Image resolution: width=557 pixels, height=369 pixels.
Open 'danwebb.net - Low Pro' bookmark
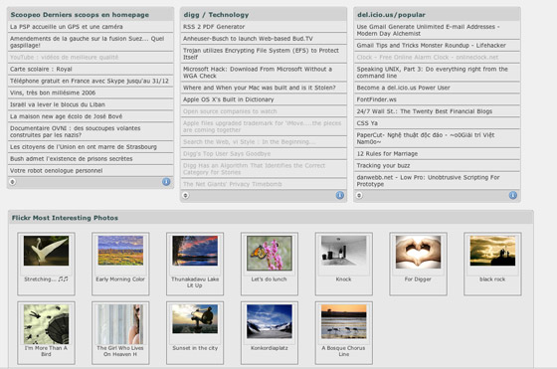(428, 180)
